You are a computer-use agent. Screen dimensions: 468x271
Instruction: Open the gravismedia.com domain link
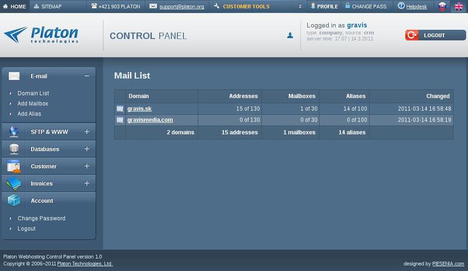[x=150, y=120]
